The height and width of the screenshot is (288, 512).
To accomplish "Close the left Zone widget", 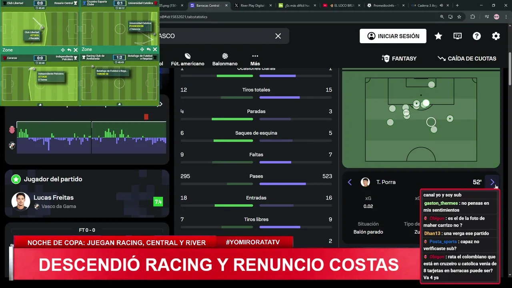I will [76, 50].
